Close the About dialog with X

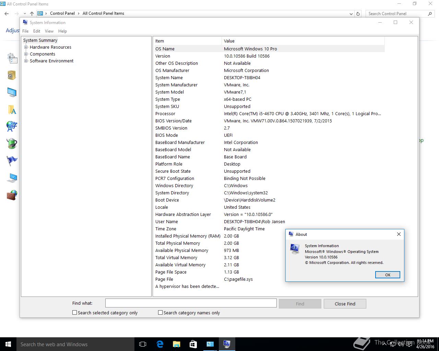coord(399,234)
